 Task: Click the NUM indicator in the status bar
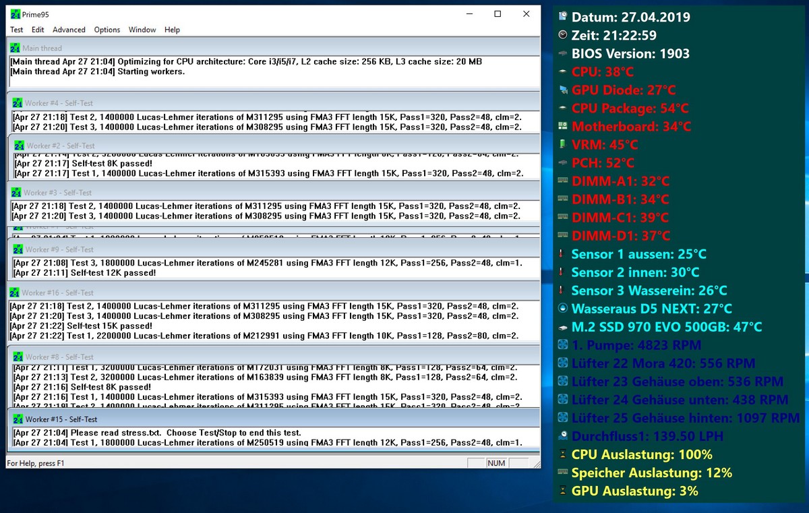pos(496,463)
